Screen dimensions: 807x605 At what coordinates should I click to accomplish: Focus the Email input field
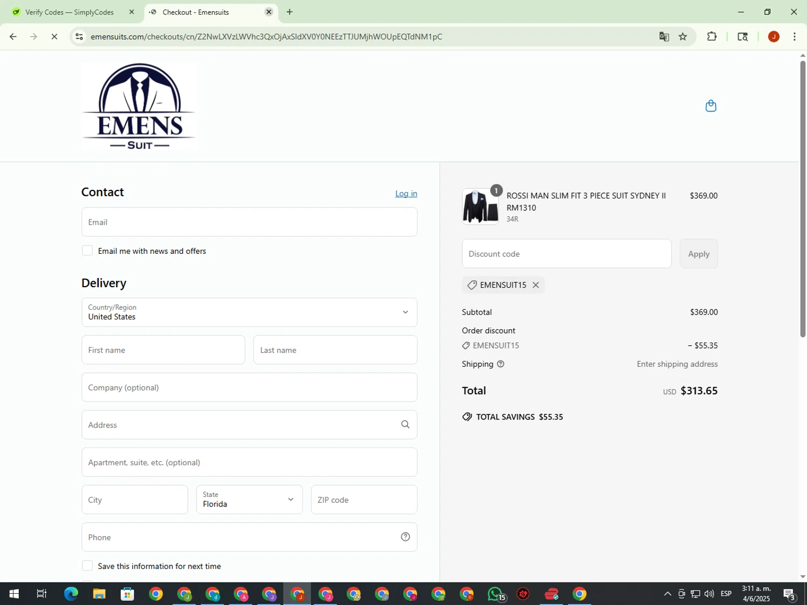click(x=249, y=222)
